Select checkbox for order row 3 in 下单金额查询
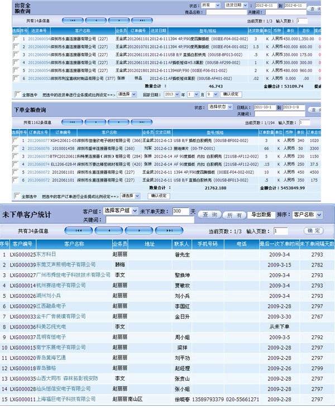 (16, 157)
